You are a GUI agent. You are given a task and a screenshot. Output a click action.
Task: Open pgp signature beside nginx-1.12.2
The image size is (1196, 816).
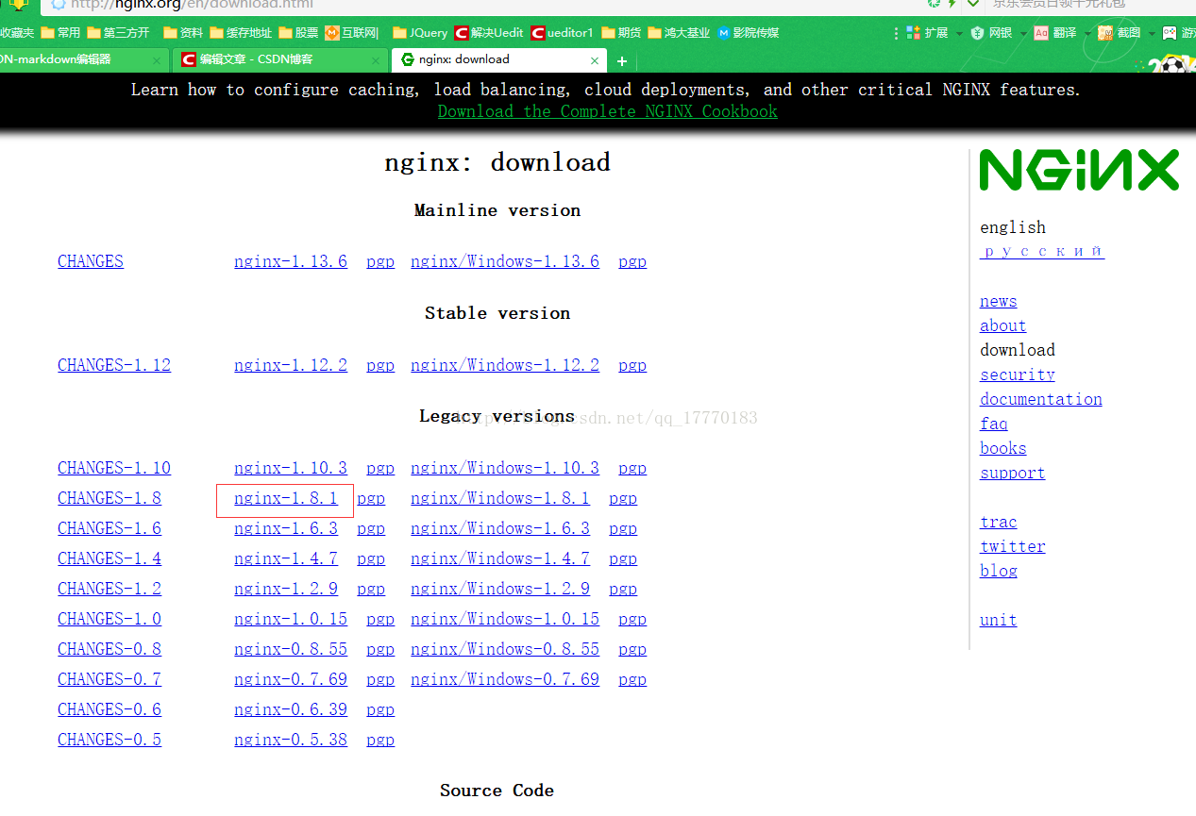pyautogui.click(x=380, y=365)
